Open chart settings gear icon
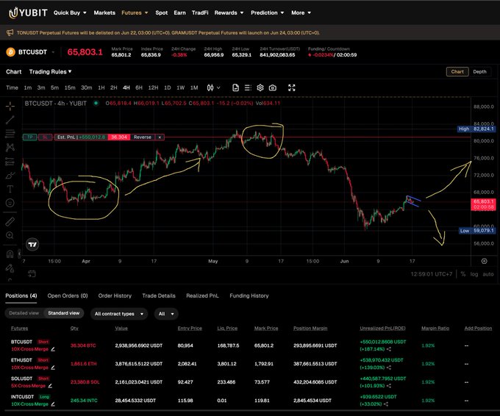 tap(260, 87)
